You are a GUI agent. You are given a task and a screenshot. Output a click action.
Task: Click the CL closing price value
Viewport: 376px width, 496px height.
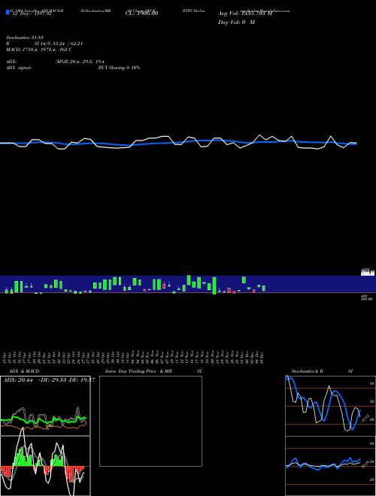(141, 14)
